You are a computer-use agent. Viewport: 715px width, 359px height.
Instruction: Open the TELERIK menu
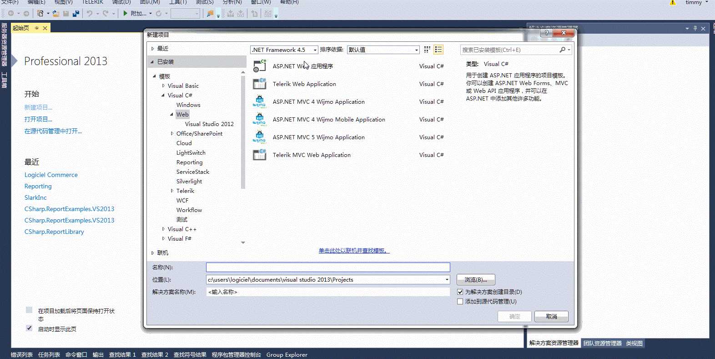coord(92,2)
